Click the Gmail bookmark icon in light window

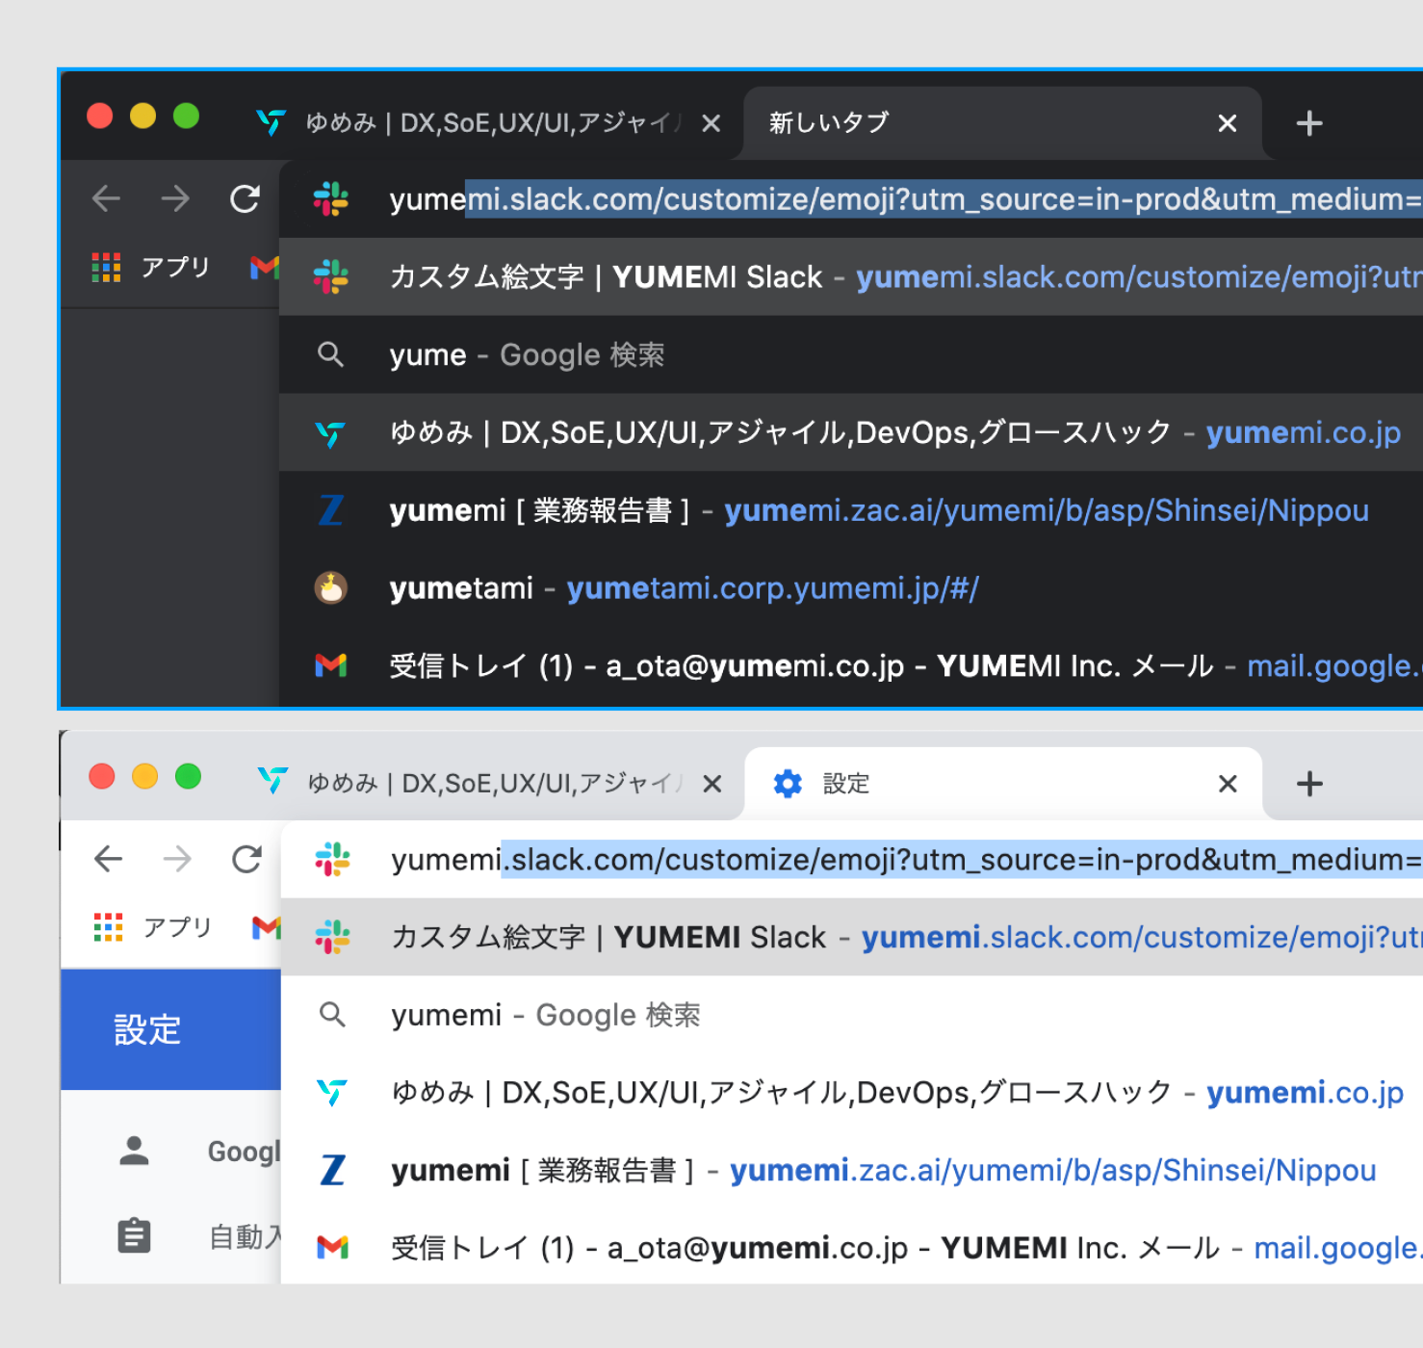[x=266, y=927]
